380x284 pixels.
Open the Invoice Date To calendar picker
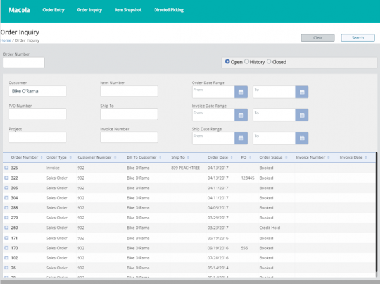(302, 115)
